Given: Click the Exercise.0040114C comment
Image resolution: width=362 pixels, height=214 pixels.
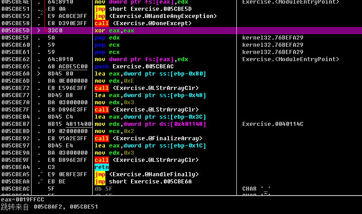Looking at the screenshot, I should 273,124.
